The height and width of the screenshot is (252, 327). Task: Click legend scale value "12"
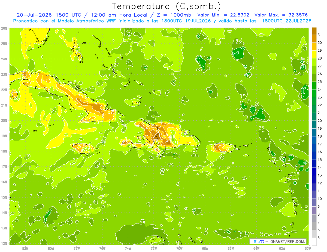320,183
